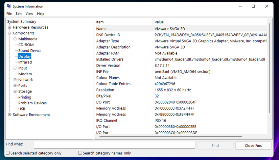Minimize the System Information window
The width and height of the screenshot is (279, 160).
coord(240,6)
